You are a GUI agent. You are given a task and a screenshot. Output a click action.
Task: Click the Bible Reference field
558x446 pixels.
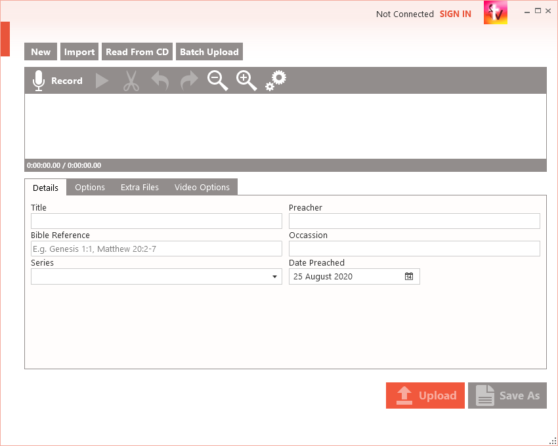(156, 249)
